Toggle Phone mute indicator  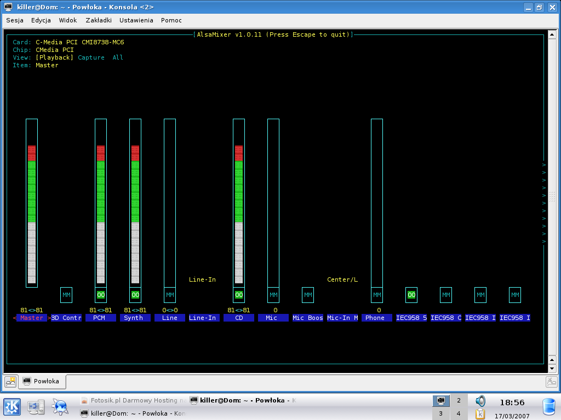pos(377,295)
